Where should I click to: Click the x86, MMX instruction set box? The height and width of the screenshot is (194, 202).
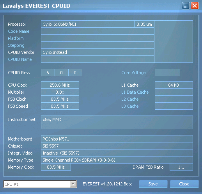117,123
